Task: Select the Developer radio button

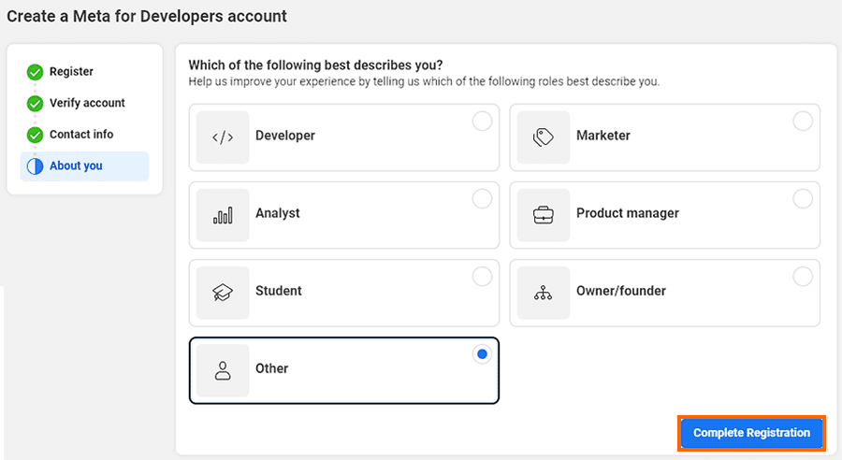Action: tap(482, 122)
